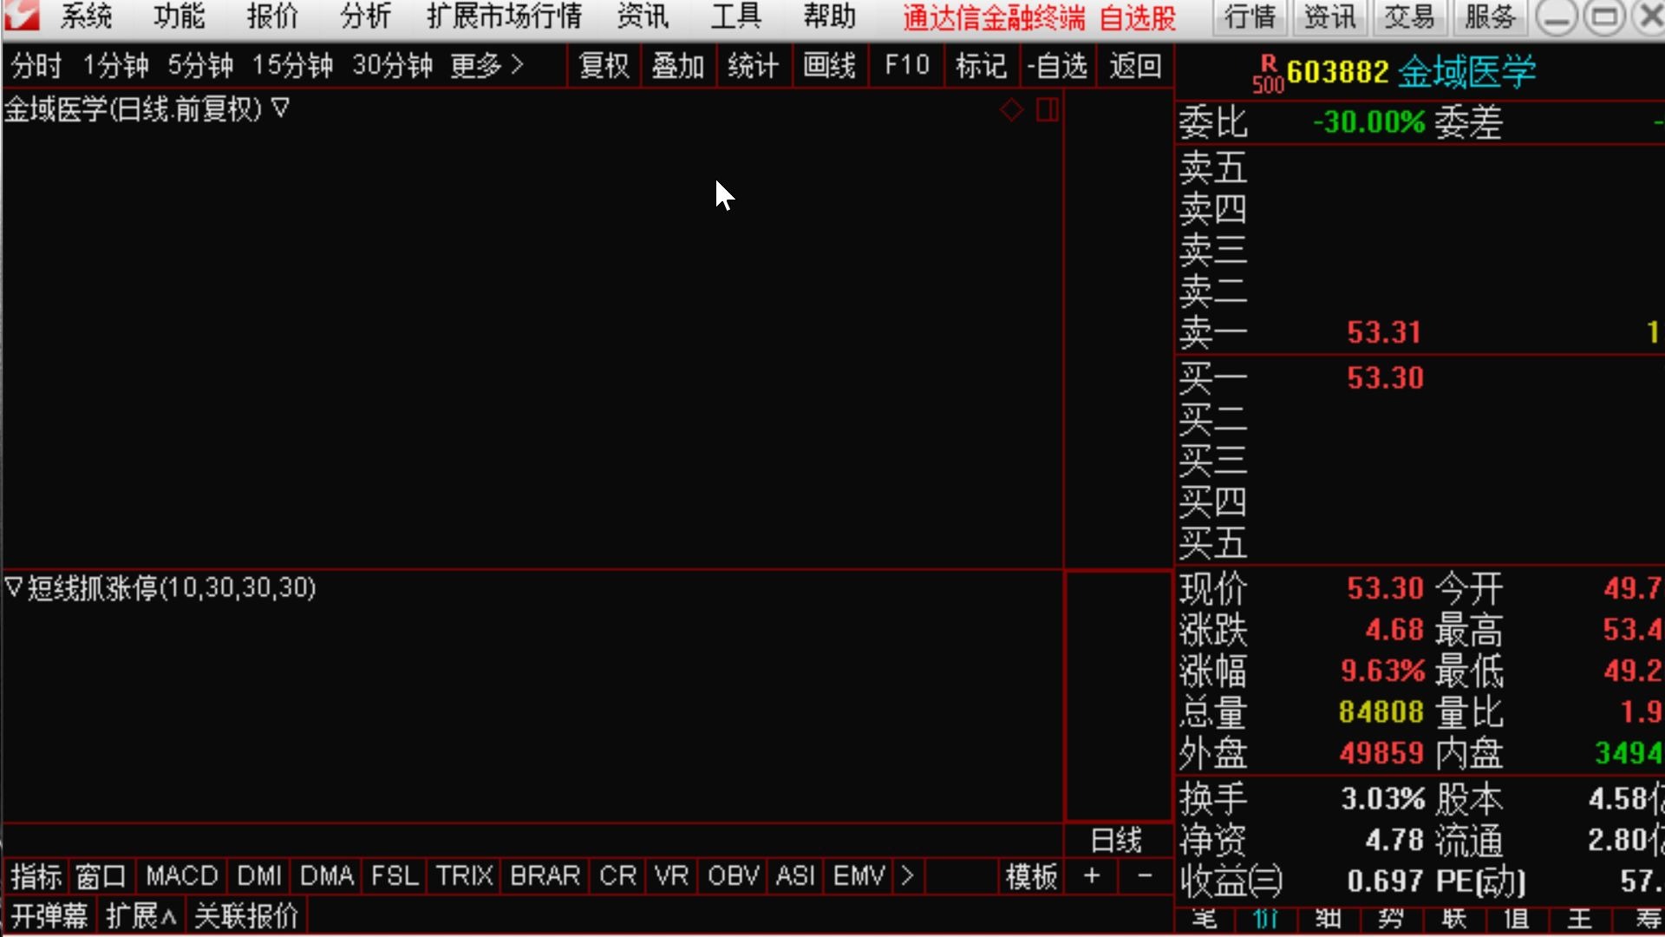Screen dimensions: 1665x937
Task: Select the ASI indicator tab
Action: tap(795, 876)
